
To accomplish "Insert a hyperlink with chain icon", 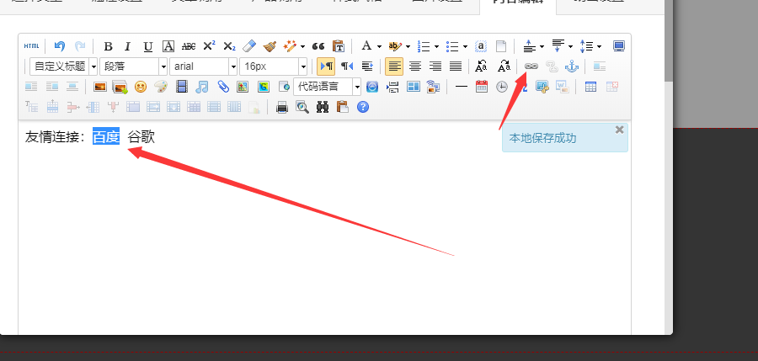I will [531, 66].
